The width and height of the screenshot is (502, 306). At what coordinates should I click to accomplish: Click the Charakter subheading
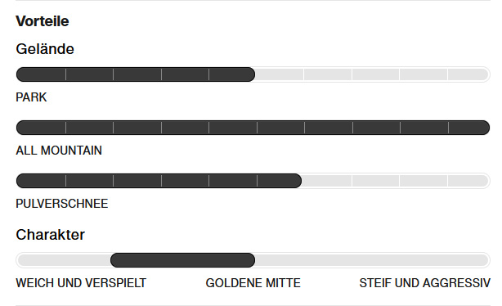[x=50, y=235]
